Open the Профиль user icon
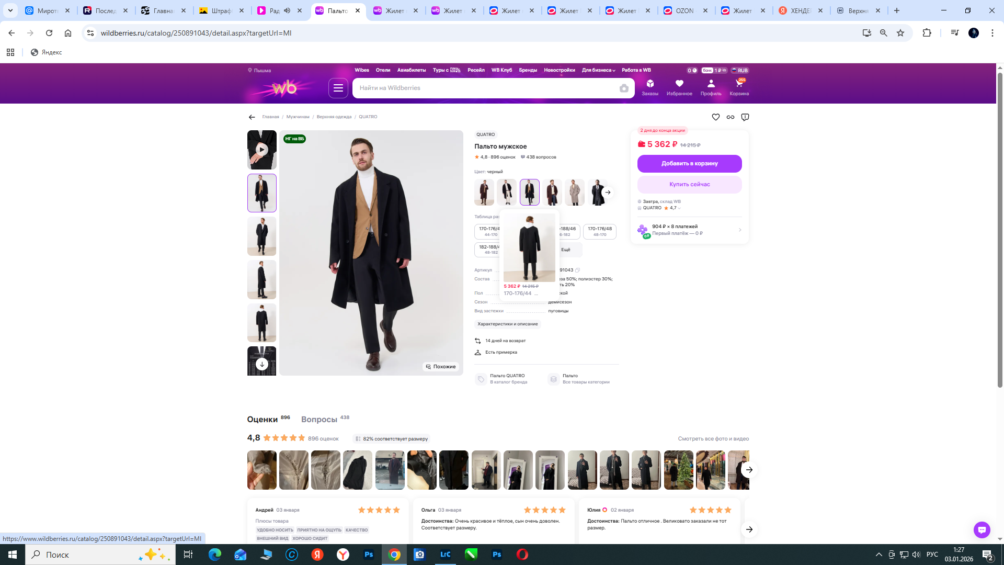 [711, 86]
